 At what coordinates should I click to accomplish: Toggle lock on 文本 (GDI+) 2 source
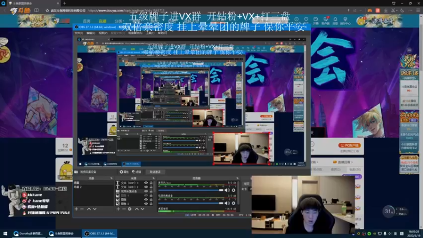151,187
